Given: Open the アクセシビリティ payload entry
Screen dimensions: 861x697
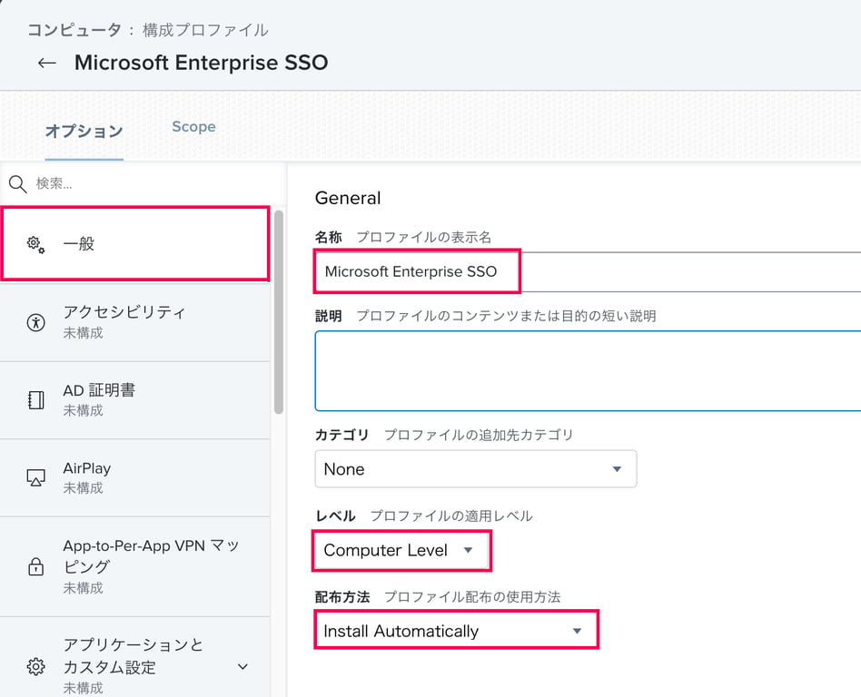Looking at the screenshot, I should tap(136, 322).
